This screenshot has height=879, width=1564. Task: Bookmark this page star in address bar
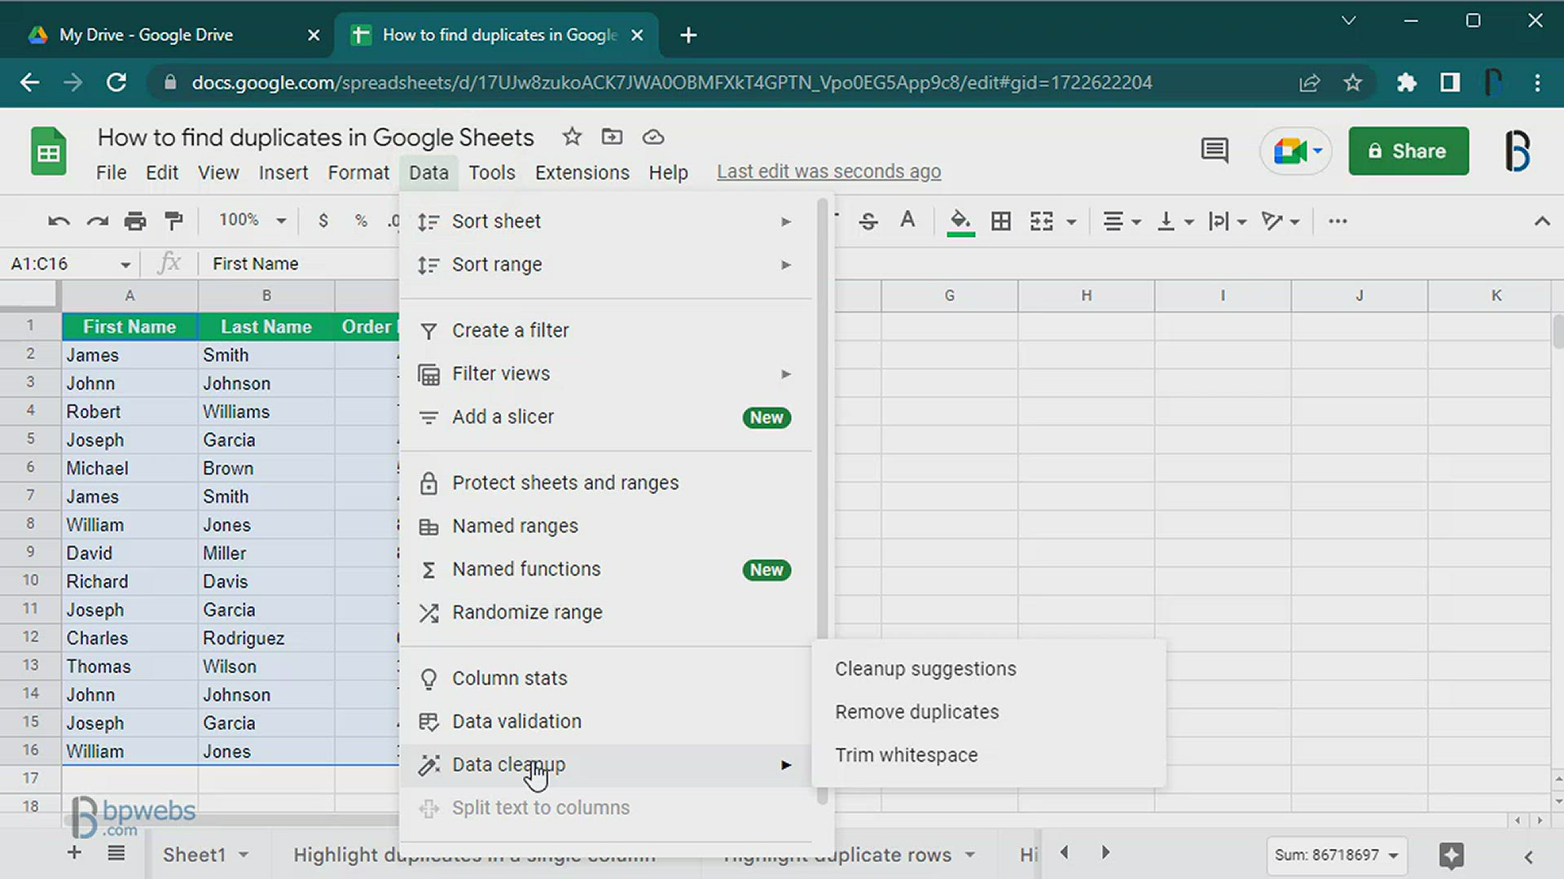pos(1353,82)
